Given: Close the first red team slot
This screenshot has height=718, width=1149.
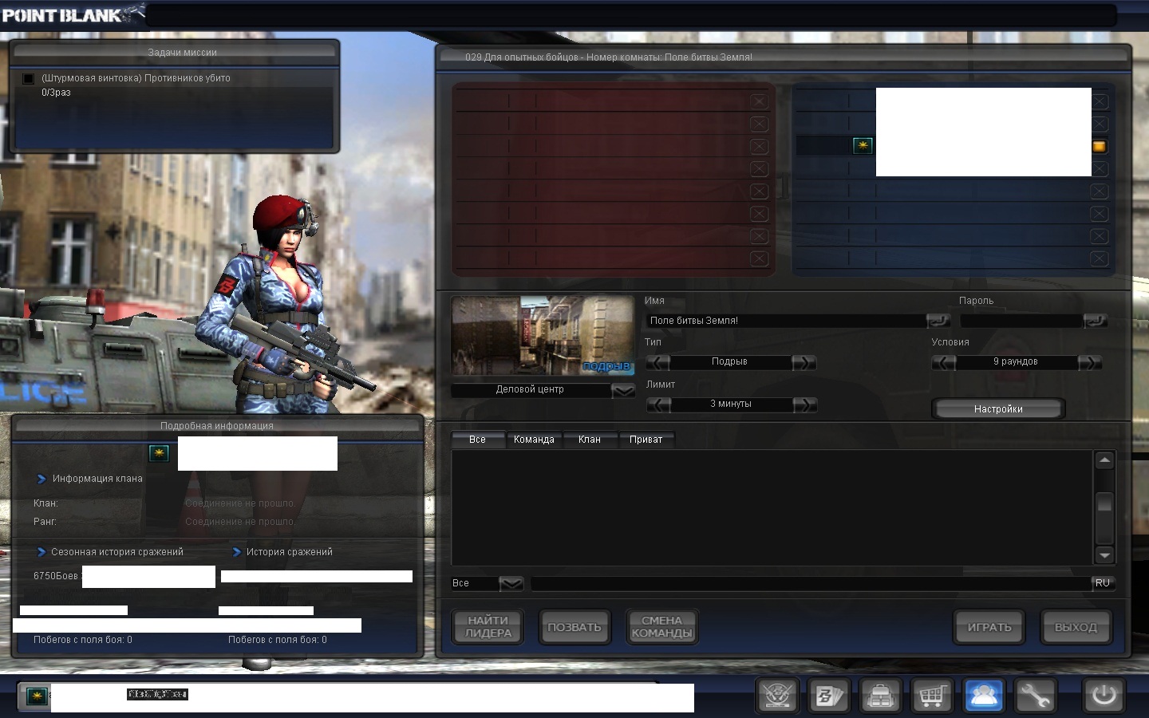Looking at the screenshot, I should [x=759, y=101].
